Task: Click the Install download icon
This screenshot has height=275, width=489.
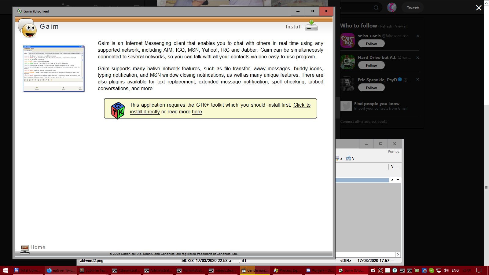Action: coord(311,26)
